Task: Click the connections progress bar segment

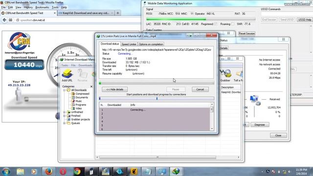Action: (156, 98)
